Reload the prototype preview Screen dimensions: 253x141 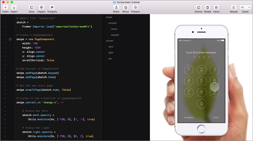(234, 7)
